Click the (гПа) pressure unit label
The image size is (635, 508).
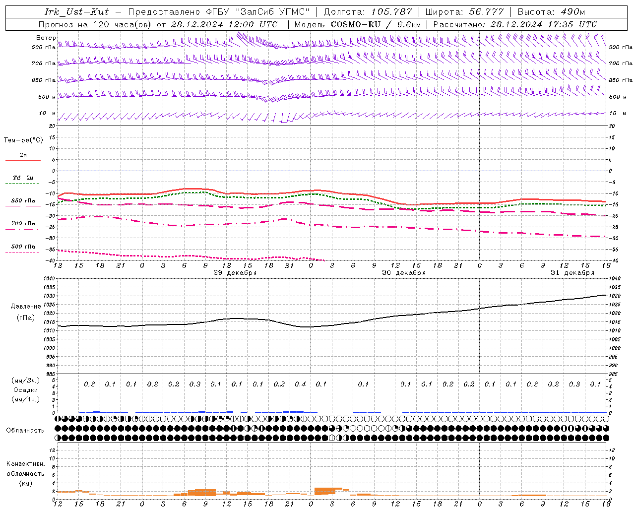(x=26, y=318)
